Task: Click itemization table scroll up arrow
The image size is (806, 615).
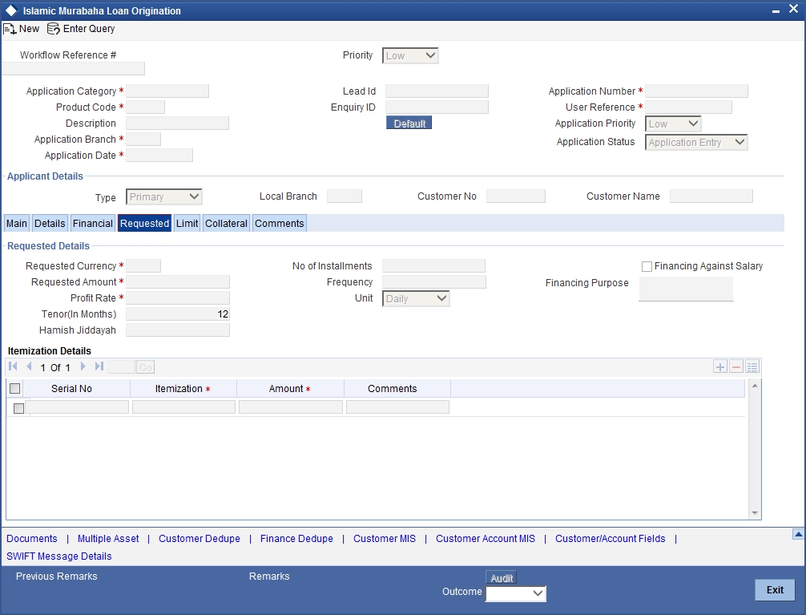Action: pyautogui.click(x=755, y=386)
